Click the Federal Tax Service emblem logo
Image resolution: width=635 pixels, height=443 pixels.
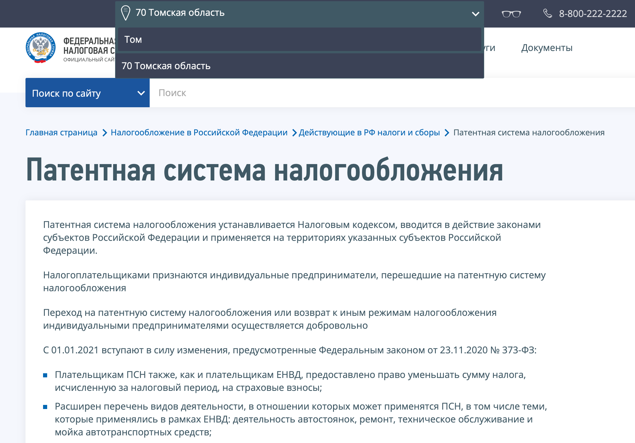40,48
